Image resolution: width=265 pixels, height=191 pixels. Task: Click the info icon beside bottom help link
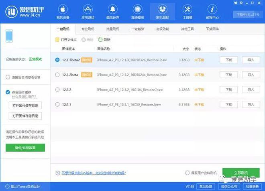(x=58, y=173)
